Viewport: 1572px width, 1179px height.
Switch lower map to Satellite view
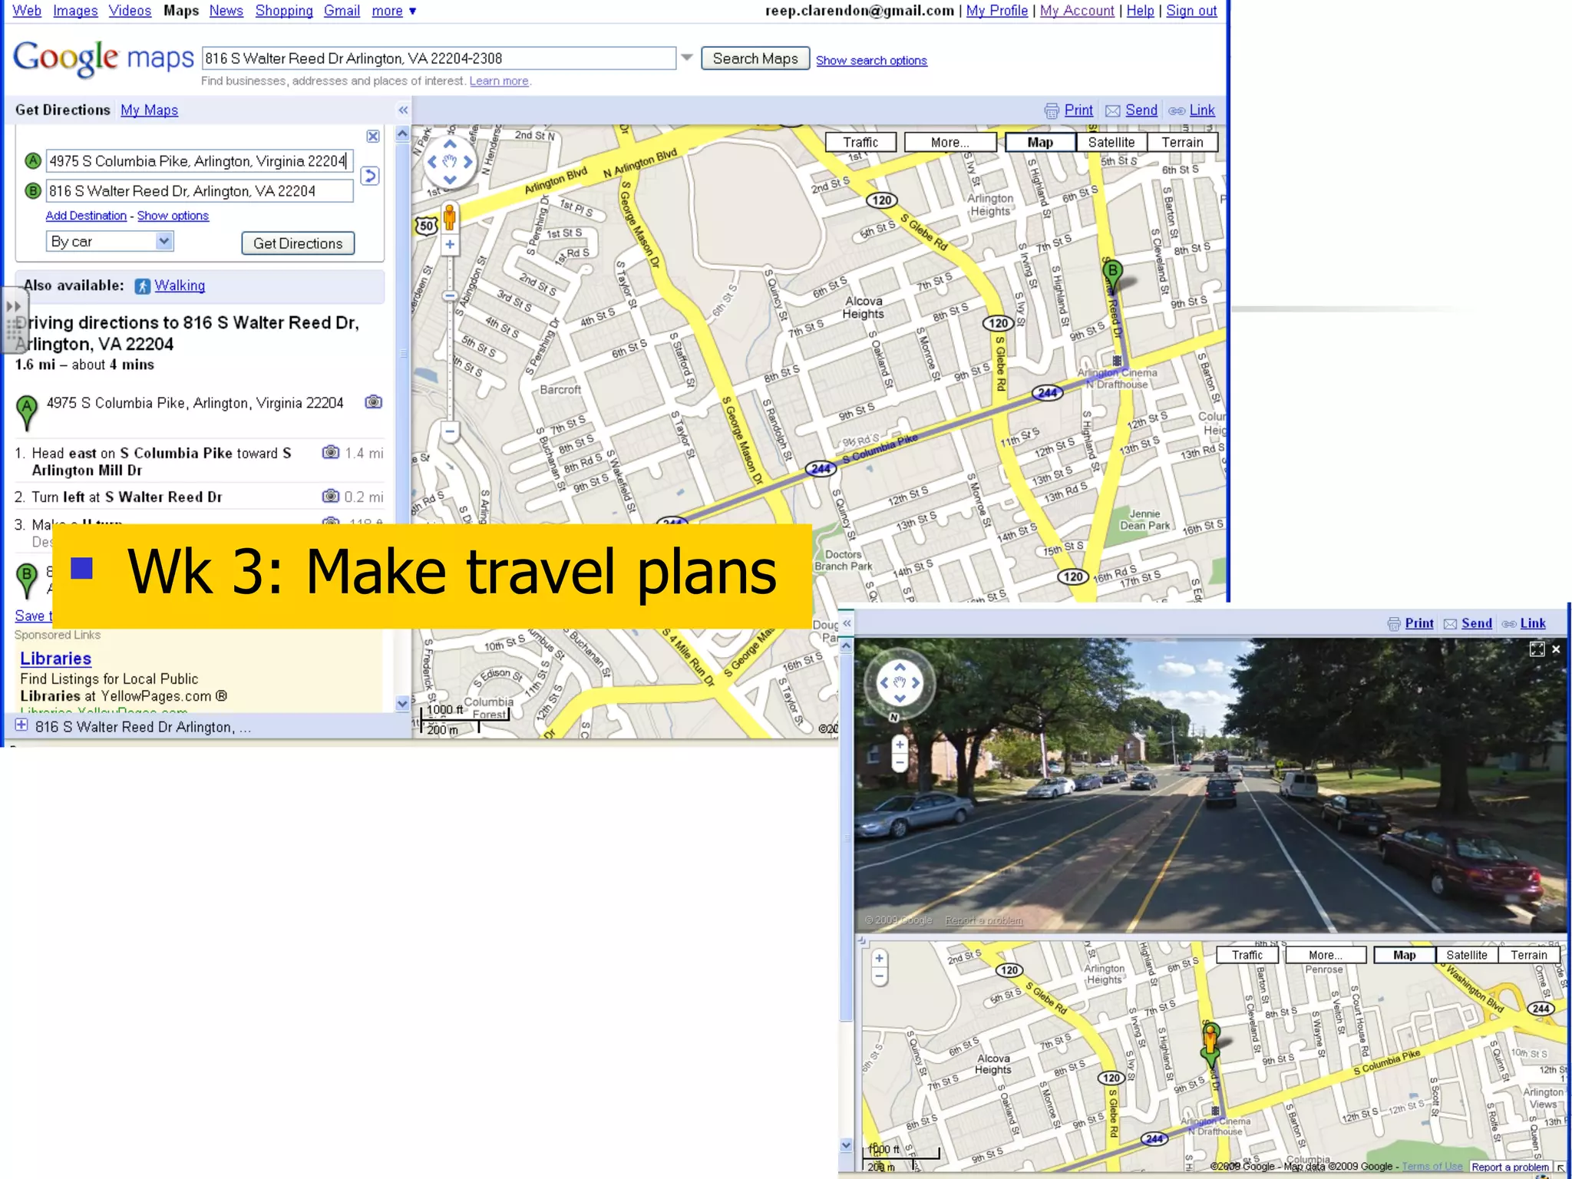coord(1467,955)
